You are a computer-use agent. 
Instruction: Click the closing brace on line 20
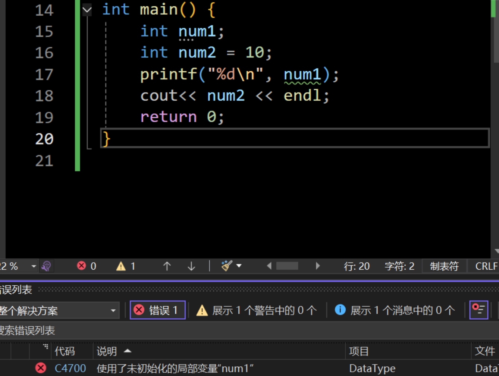click(106, 139)
